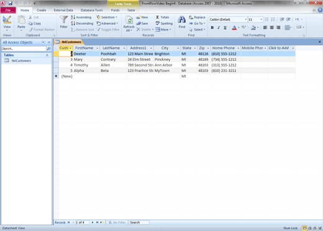This screenshot has height=231, width=323.
Task: Click the numbering list icon
Action: click(273, 19)
